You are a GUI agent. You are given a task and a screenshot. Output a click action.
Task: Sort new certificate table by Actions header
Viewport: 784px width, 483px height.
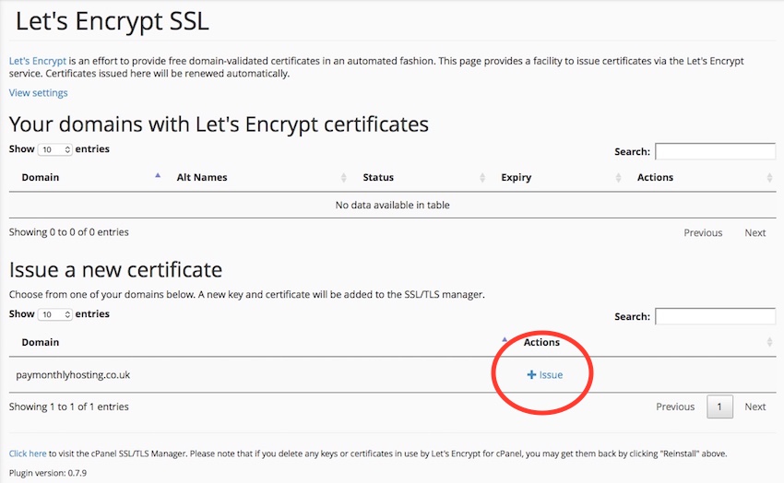541,342
